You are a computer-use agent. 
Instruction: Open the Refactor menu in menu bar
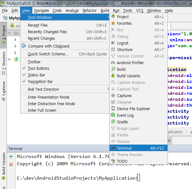[x=90, y=10]
